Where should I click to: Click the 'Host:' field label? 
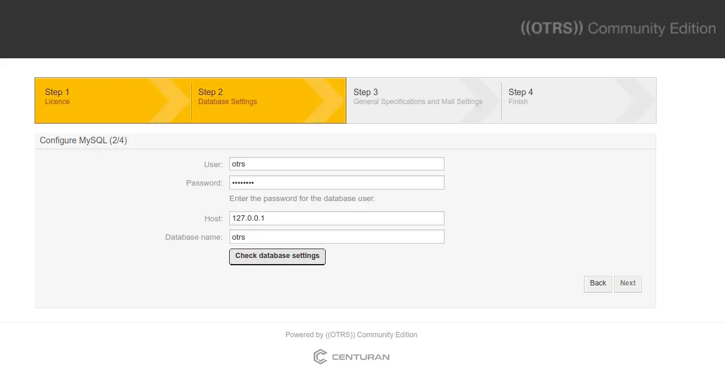pyautogui.click(x=214, y=219)
